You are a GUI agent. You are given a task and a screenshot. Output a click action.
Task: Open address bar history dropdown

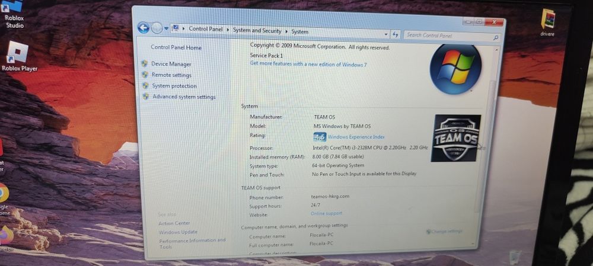coord(386,34)
